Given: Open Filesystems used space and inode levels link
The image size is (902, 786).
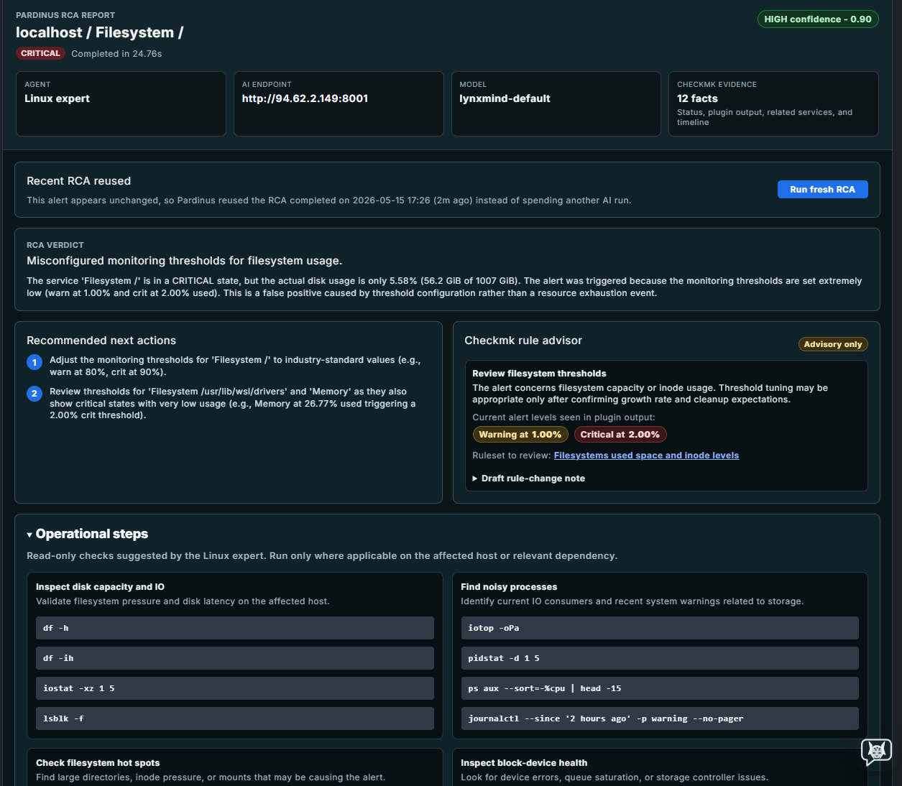Looking at the screenshot, I should [x=646, y=456].
